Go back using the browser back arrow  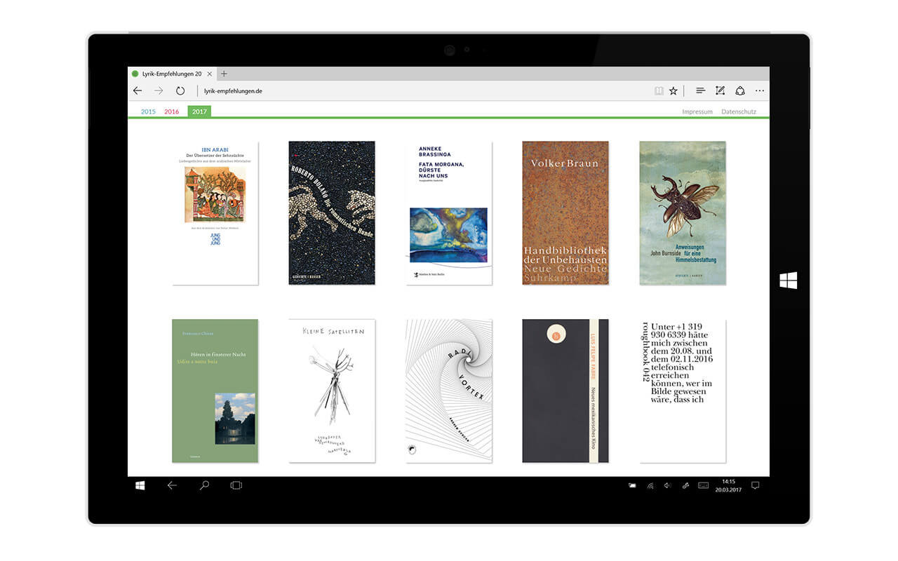point(138,90)
